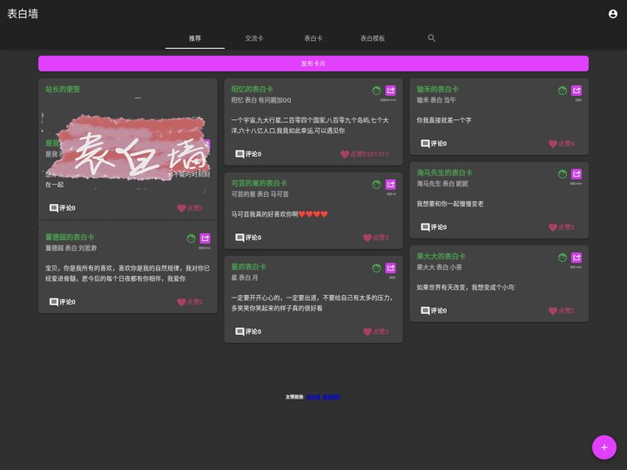
Task: Click the green face icon on 可芸的崽的表白卡
Action: (376, 185)
